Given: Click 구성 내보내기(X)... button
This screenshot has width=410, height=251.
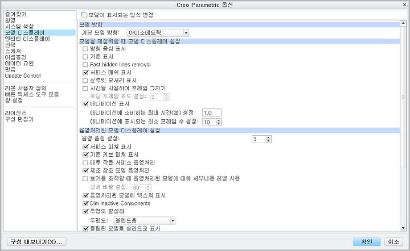Looking at the screenshot, I should pyautogui.click(x=36, y=242).
